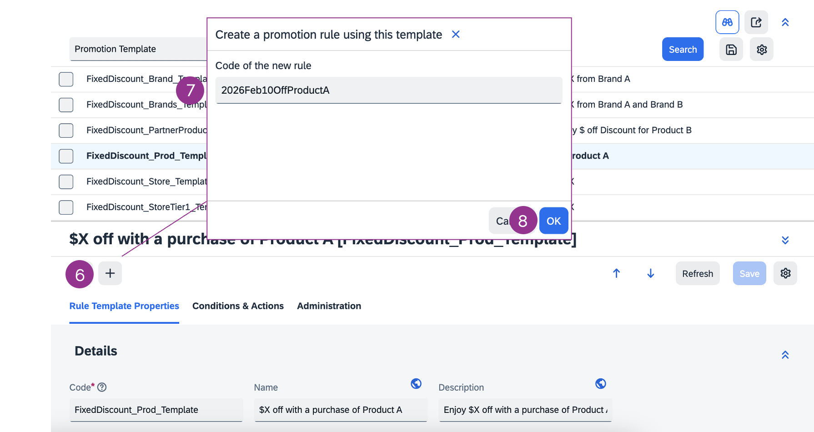This screenshot has height=432, width=814.
Task: Click the export share icon
Action: click(x=756, y=22)
